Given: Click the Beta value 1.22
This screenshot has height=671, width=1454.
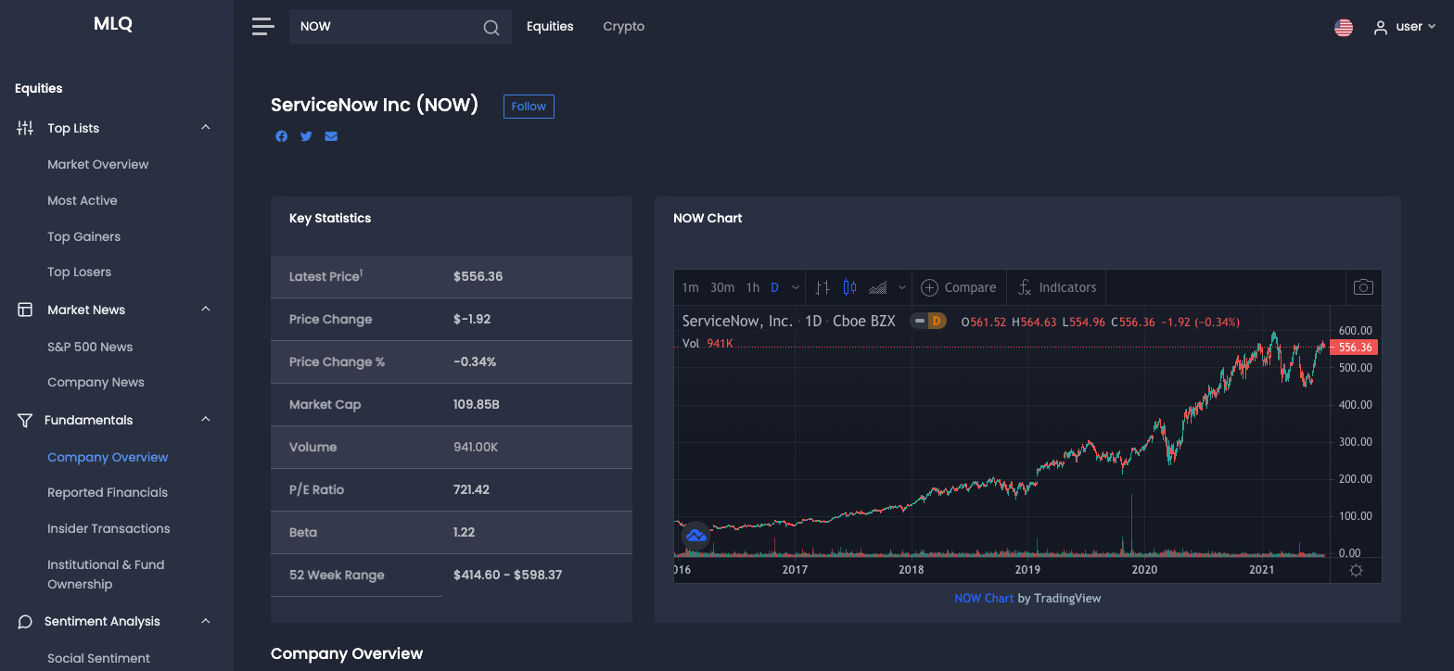Looking at the screenshot, I should [465, 532].
